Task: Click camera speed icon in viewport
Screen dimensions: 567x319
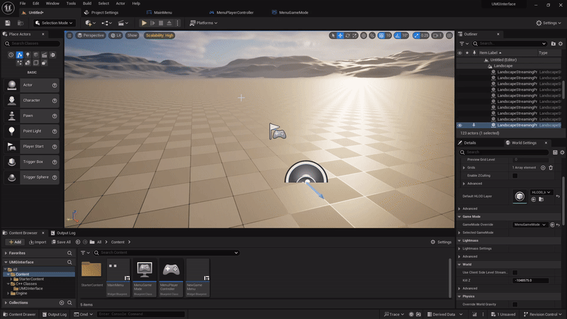Action: coord(437,35)
